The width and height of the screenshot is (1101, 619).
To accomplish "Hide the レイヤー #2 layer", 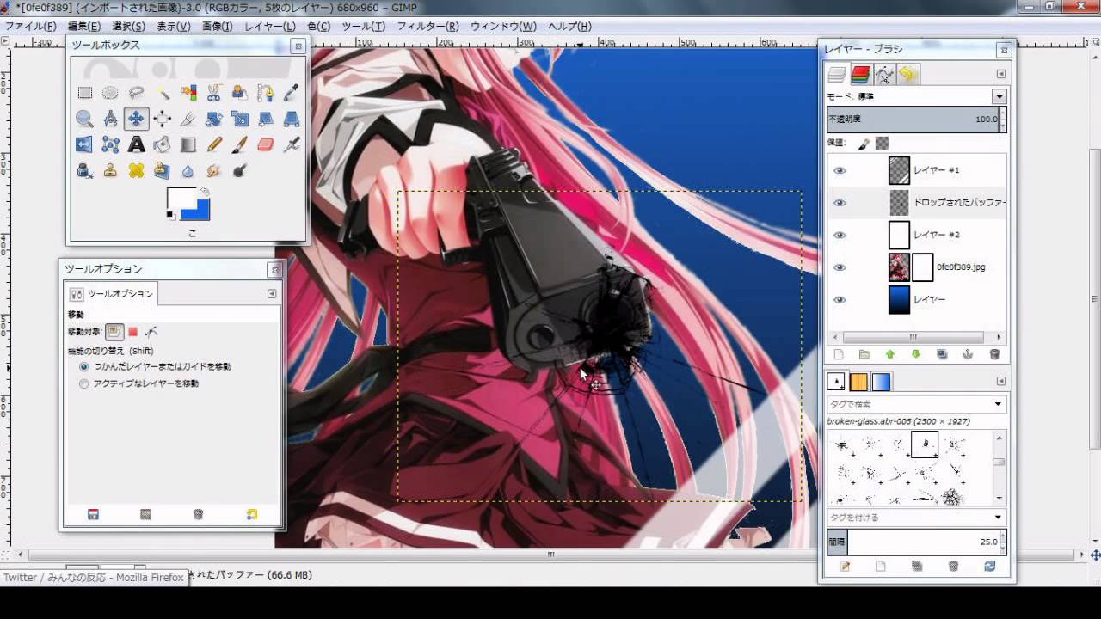I will (x=840, y=235).
